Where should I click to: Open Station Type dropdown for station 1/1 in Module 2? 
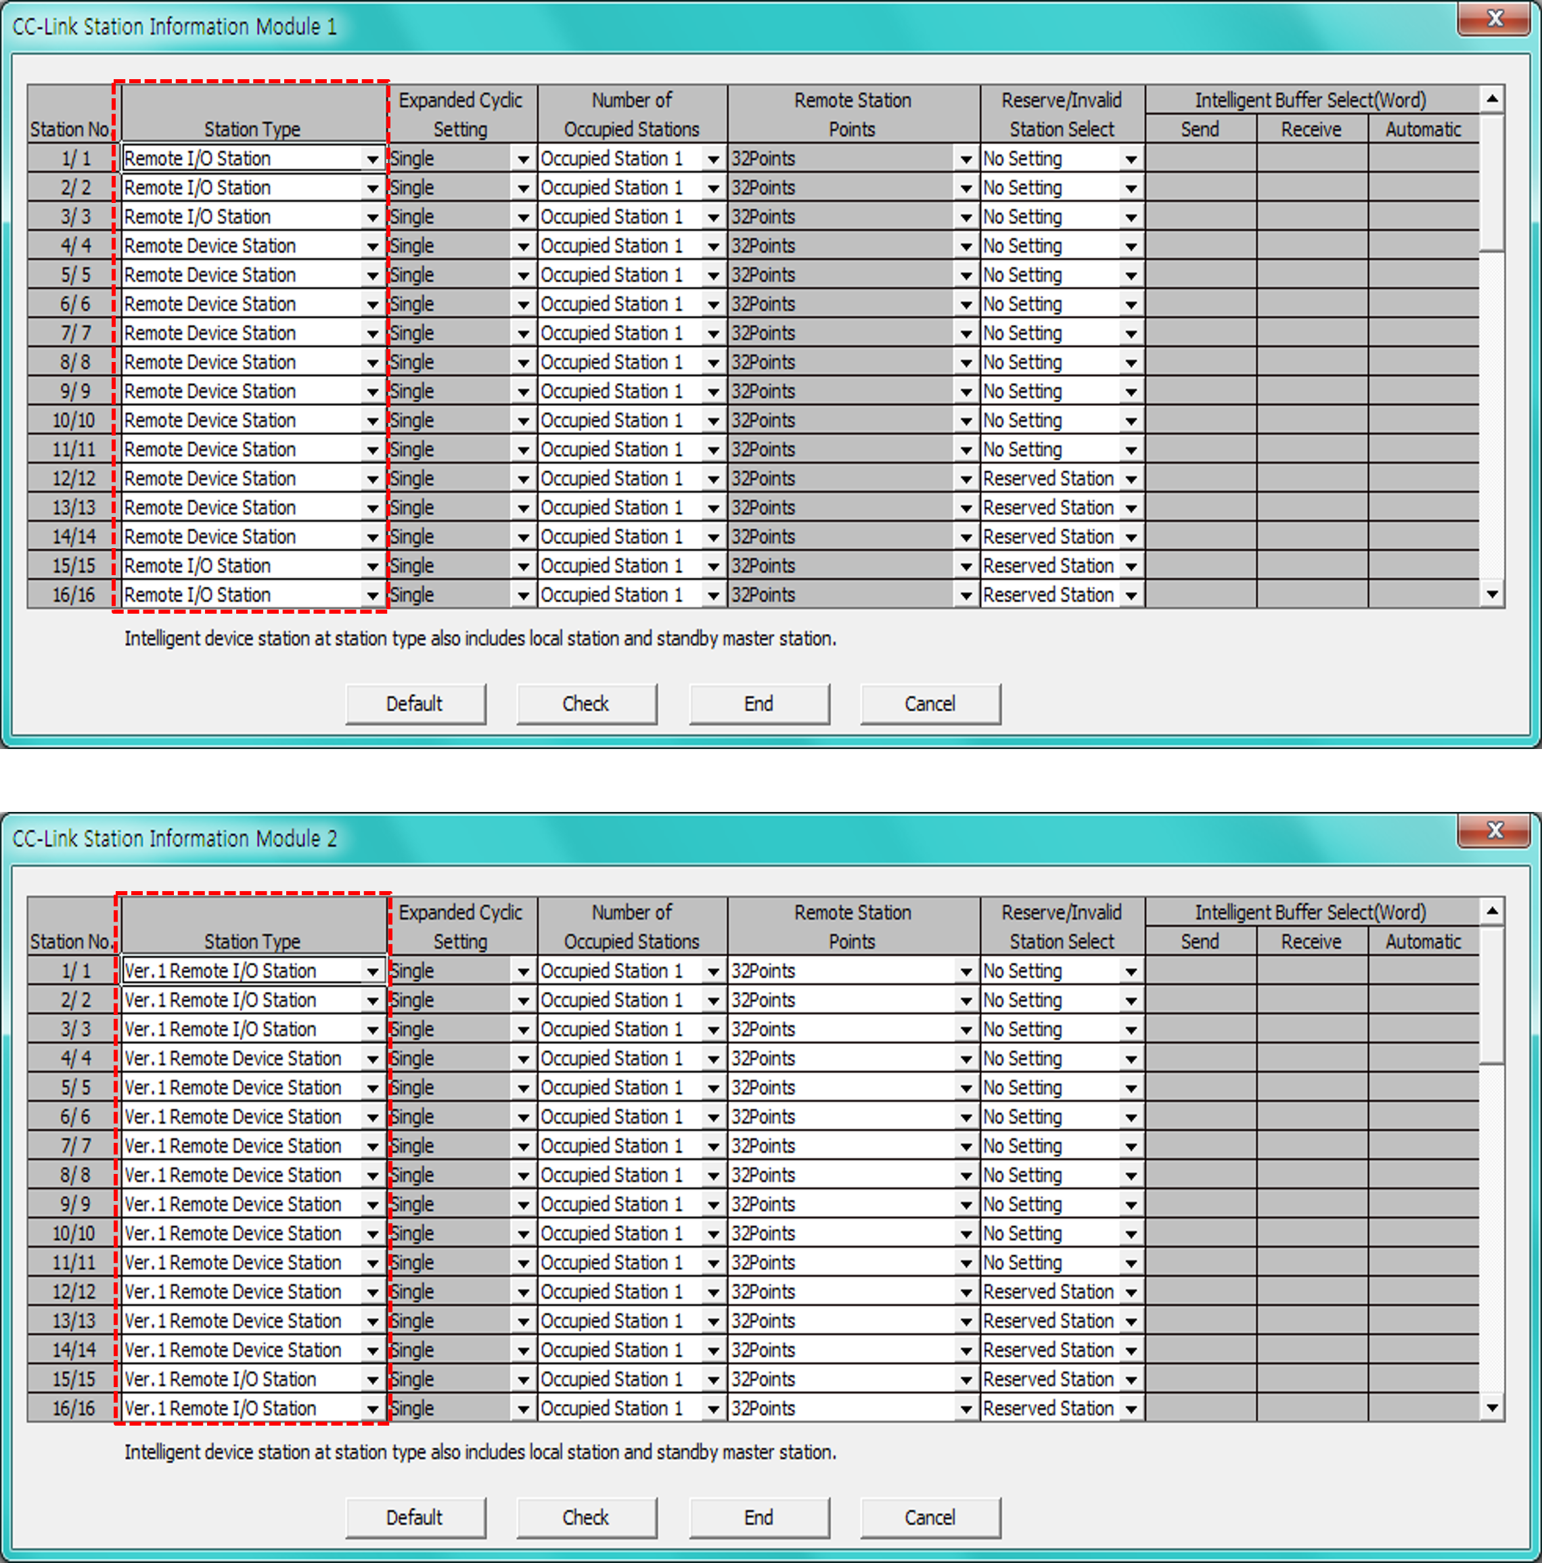[372, 971]
